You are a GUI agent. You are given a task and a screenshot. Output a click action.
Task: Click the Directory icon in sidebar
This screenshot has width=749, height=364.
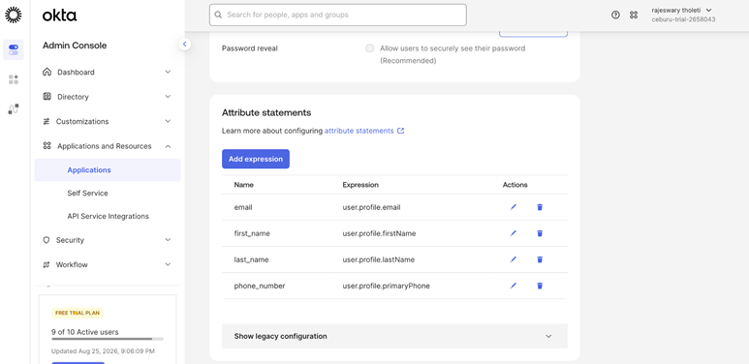click(47, 97)
